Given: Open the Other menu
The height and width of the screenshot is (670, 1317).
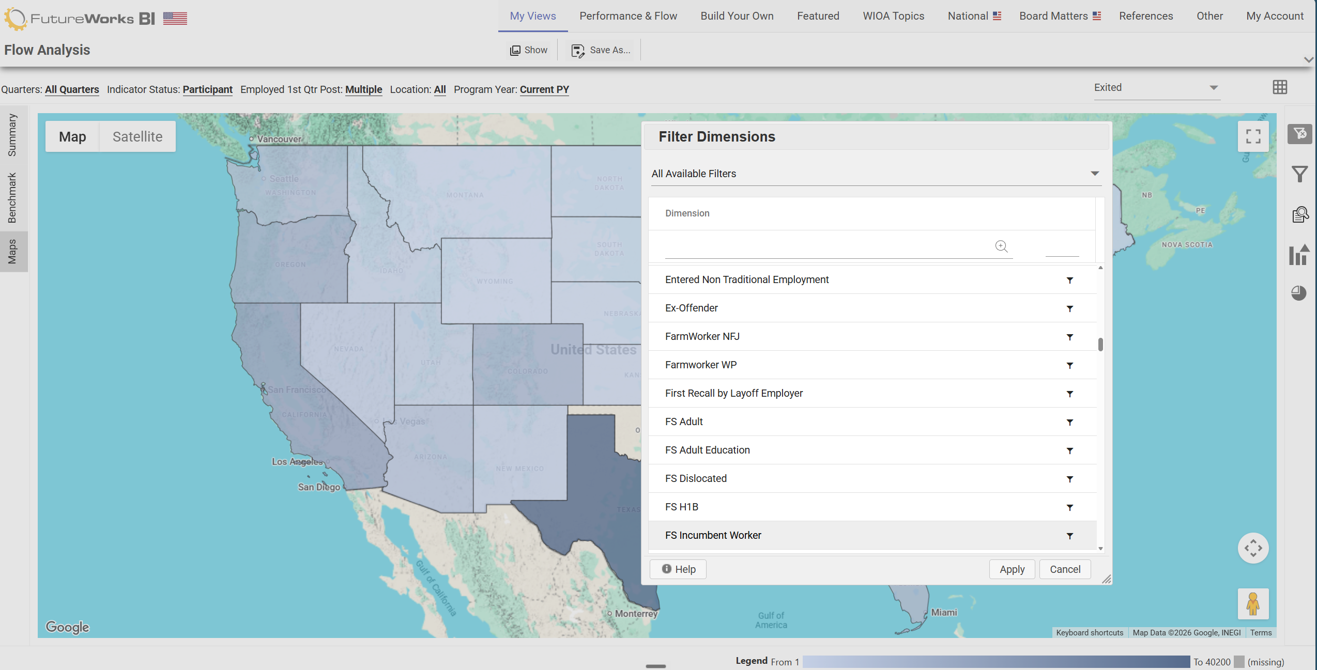Looking at the screenshot, I should pos(1209,16).
